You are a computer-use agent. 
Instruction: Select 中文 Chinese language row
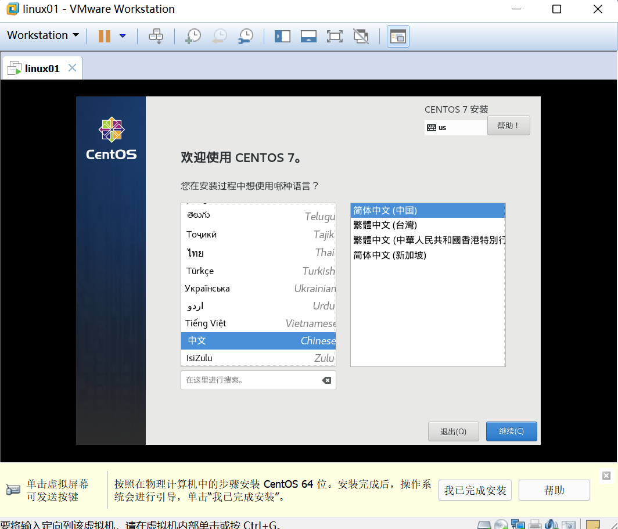click(258, 341)
